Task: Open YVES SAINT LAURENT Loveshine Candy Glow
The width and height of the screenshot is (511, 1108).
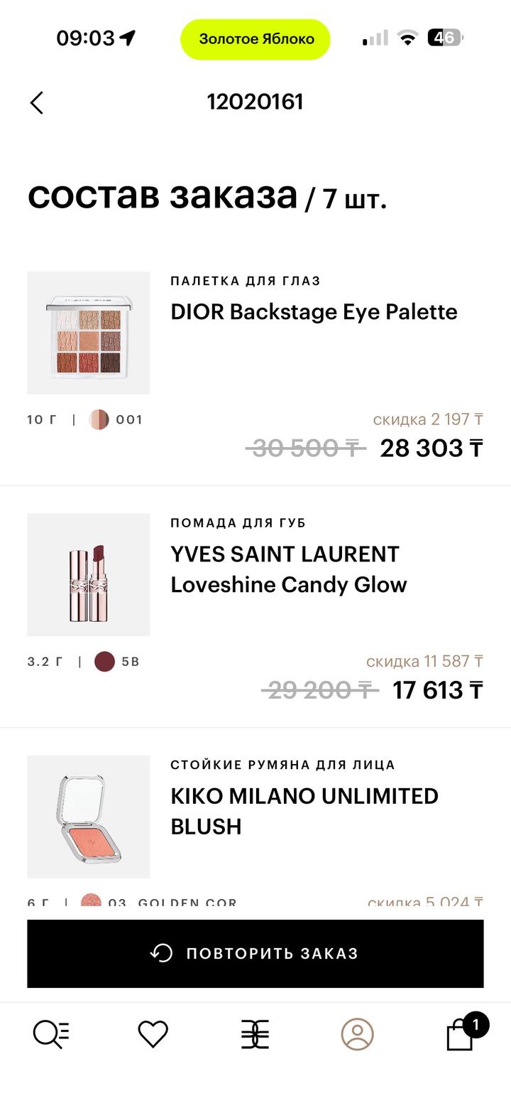Action: click(288, 569)
